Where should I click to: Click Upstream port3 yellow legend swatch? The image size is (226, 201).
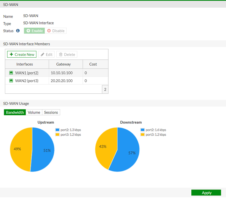pos(57,135)
